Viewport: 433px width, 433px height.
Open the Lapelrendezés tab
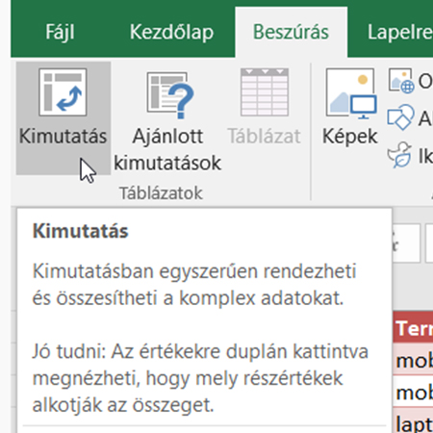coord(400,32)
